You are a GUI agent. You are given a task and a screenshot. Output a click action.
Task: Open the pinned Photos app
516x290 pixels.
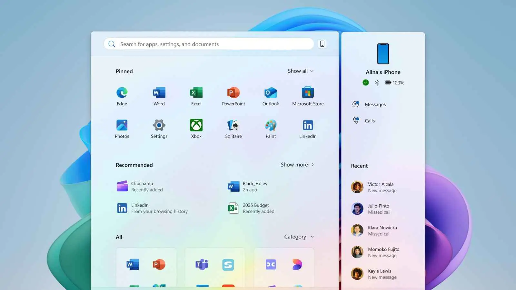coord(122,129)
